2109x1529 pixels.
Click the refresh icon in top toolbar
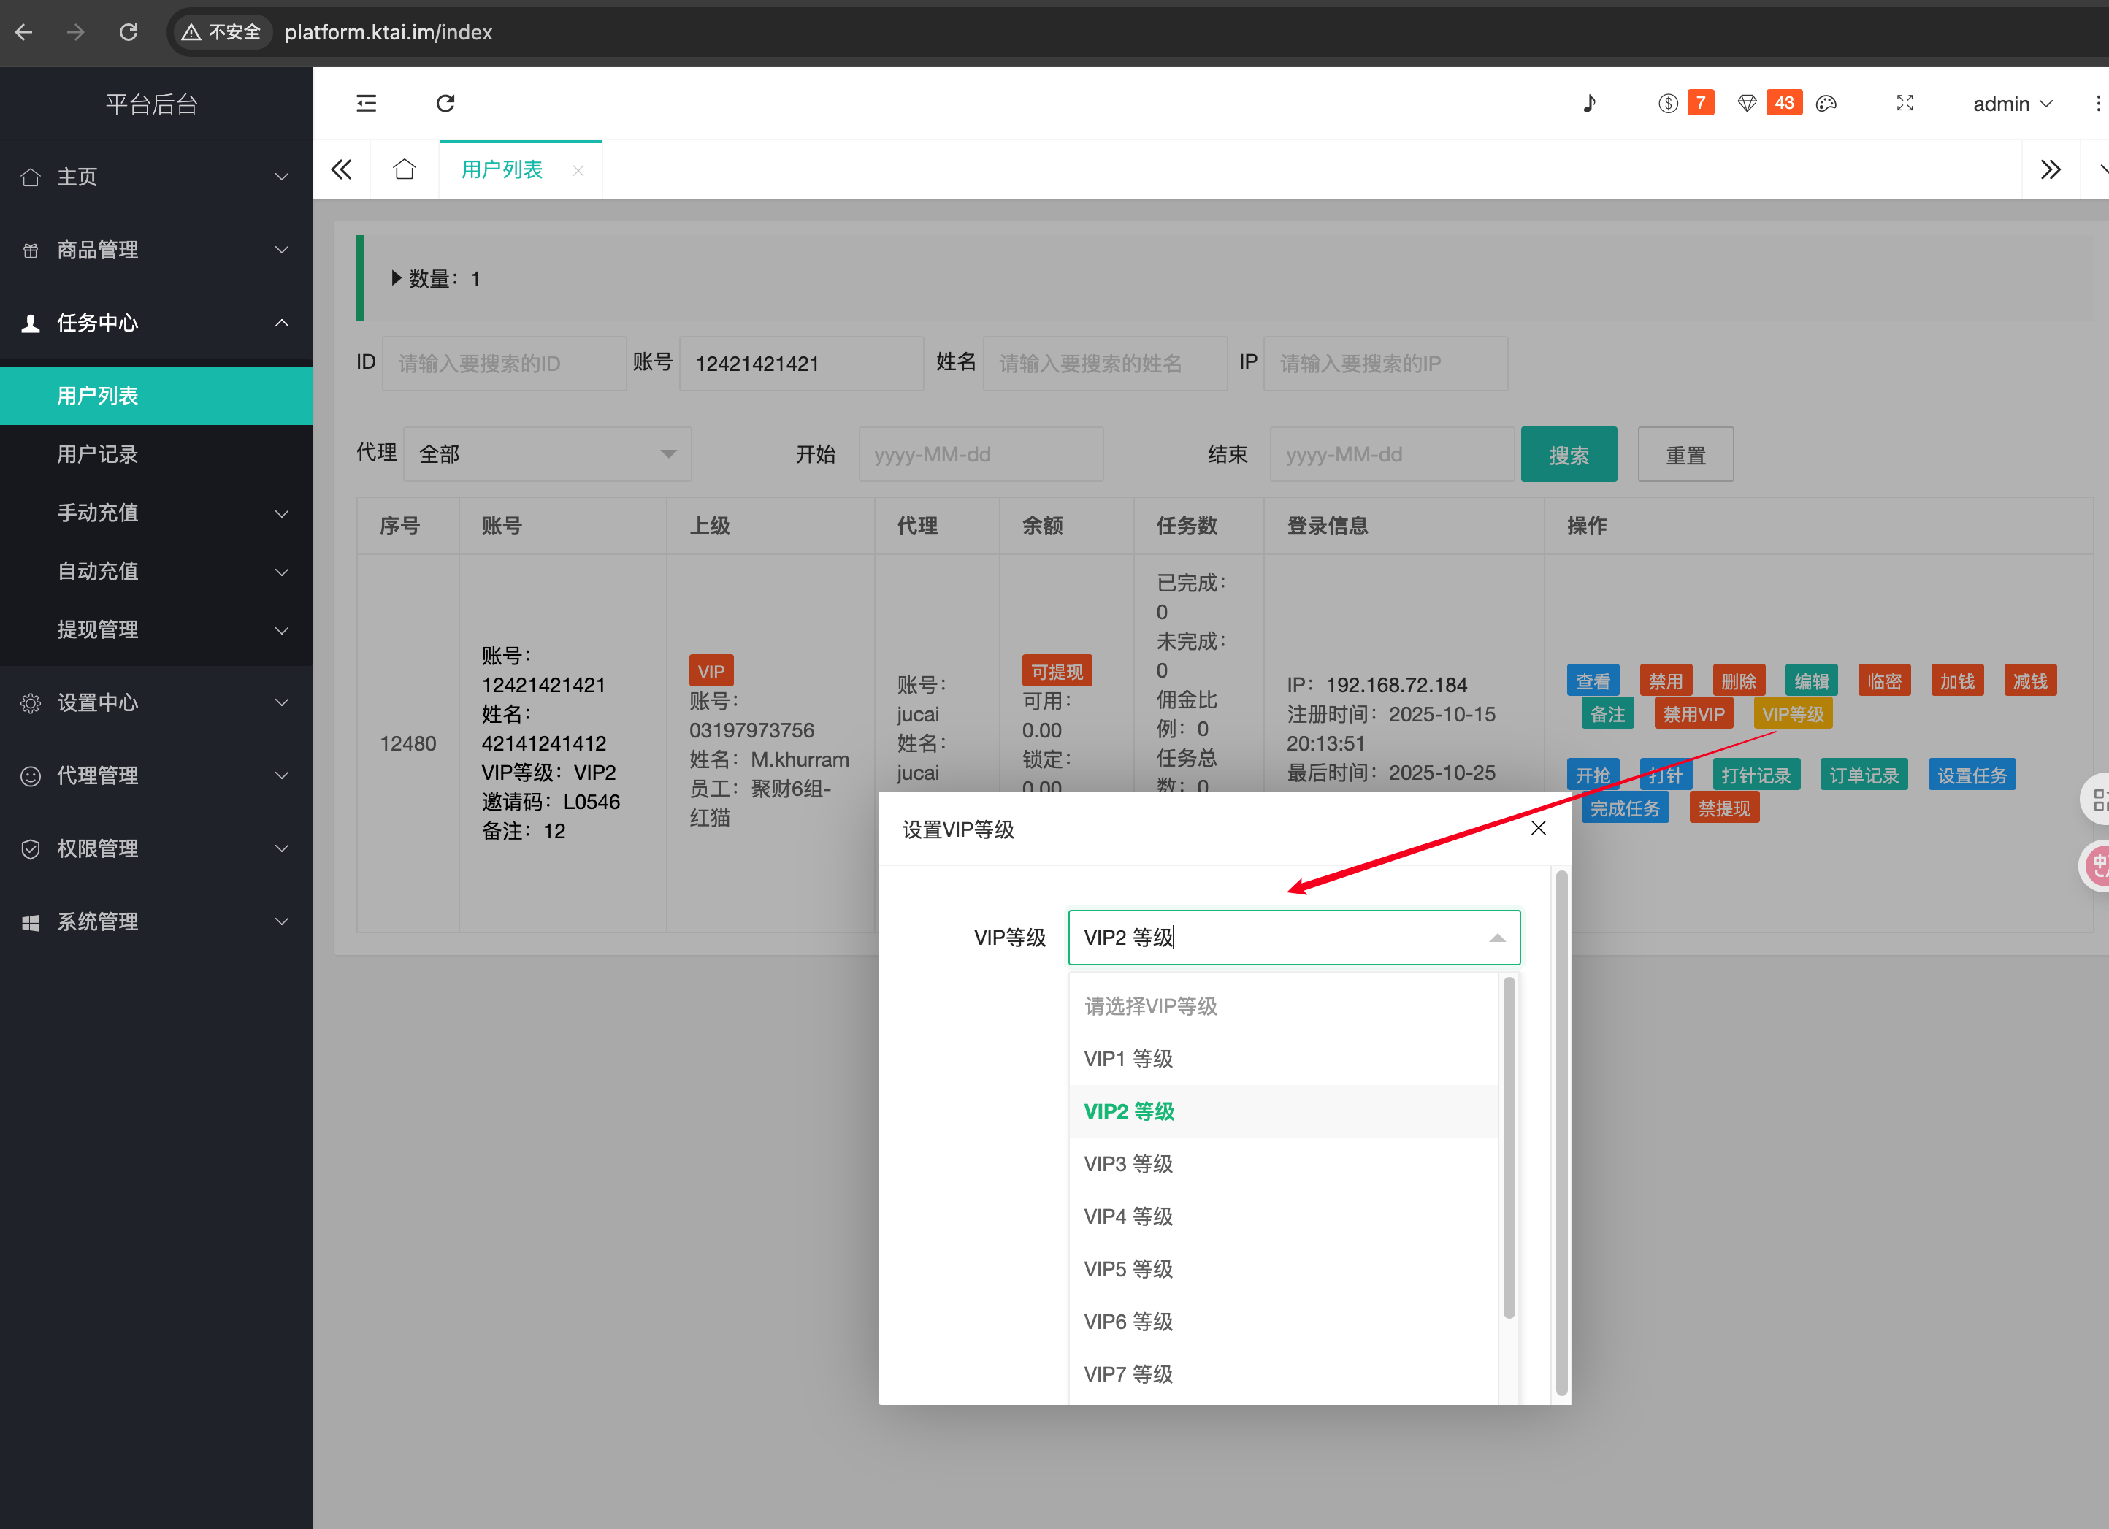click(445, 103)
